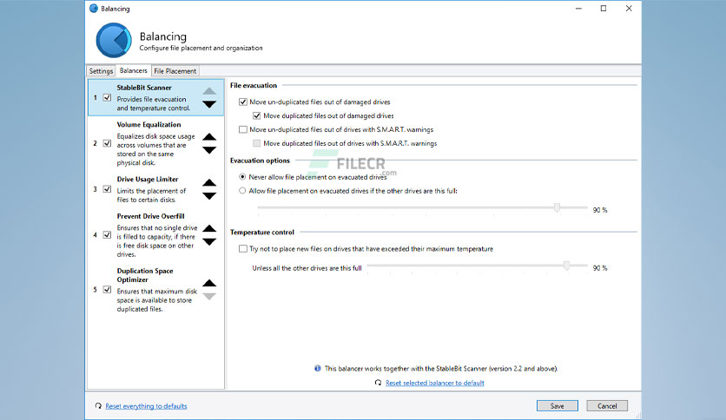Move Drive Usage Limiter balancer down

click(x=209, y=196)
